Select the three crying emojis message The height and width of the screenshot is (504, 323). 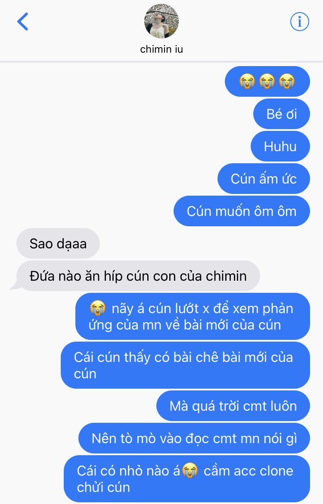pos(267,81)
